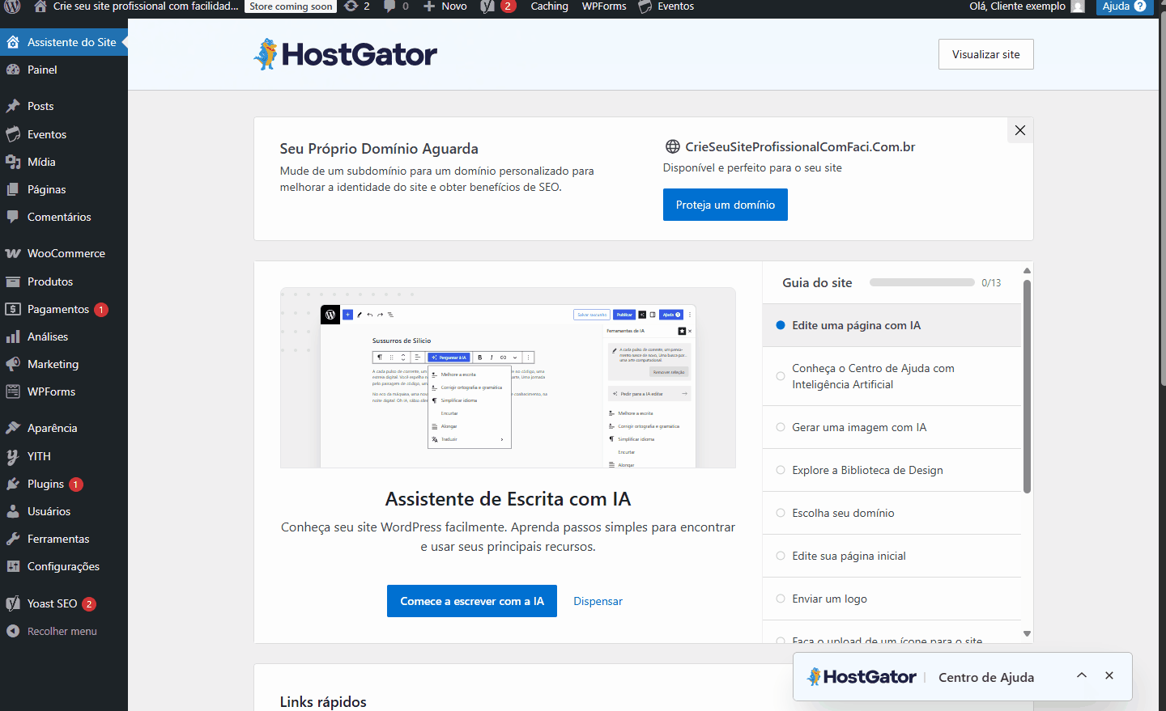The image size is (1166, 711).
Task: Click the Yoast icon in admin bar
Action: 487,6
